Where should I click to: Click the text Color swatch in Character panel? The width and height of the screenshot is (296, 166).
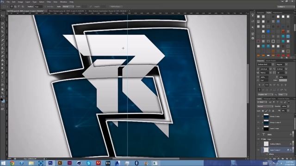[x=283, y=80]
